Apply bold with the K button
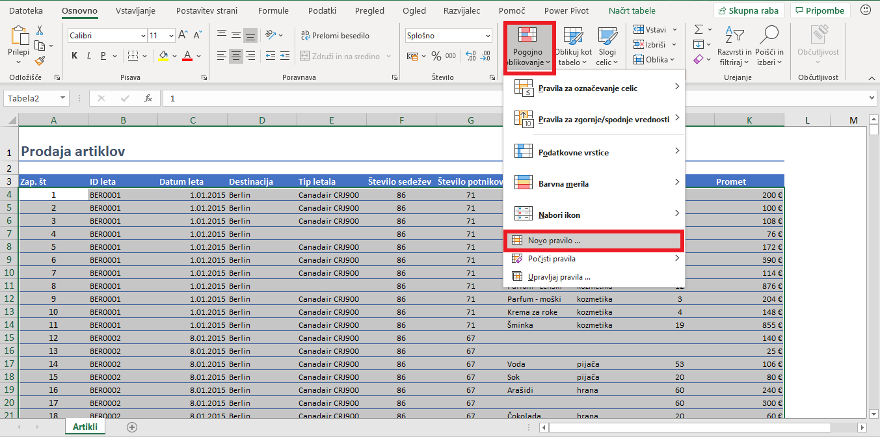 pos(75,56)
